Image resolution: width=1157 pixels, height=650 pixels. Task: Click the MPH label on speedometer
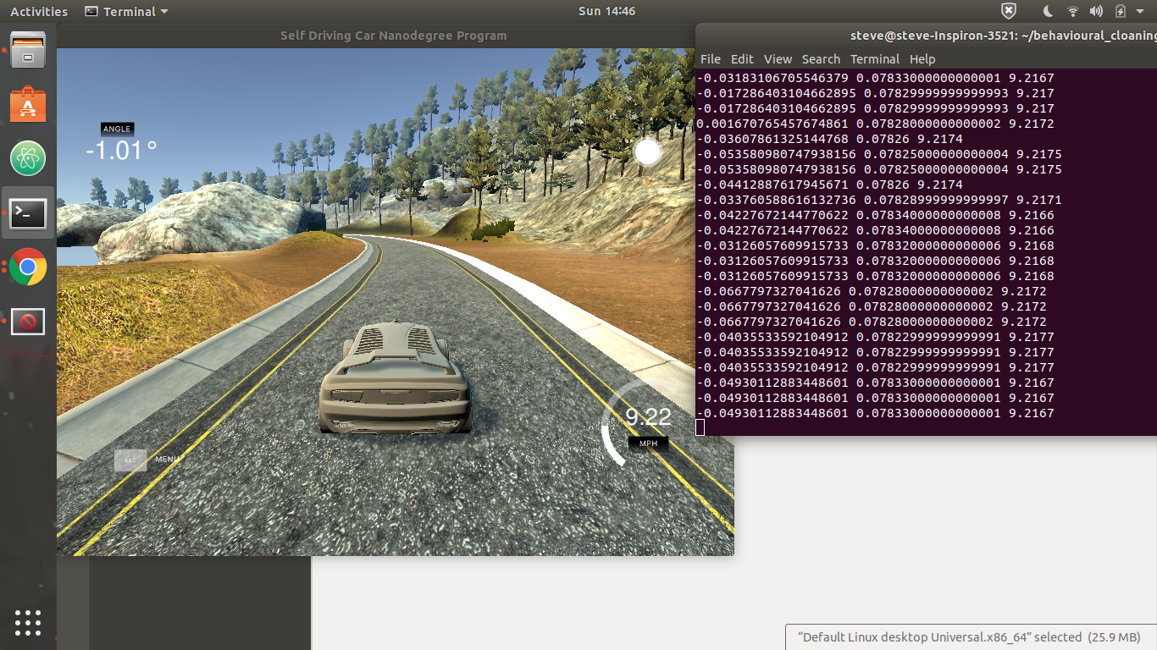tap(648, 443)
